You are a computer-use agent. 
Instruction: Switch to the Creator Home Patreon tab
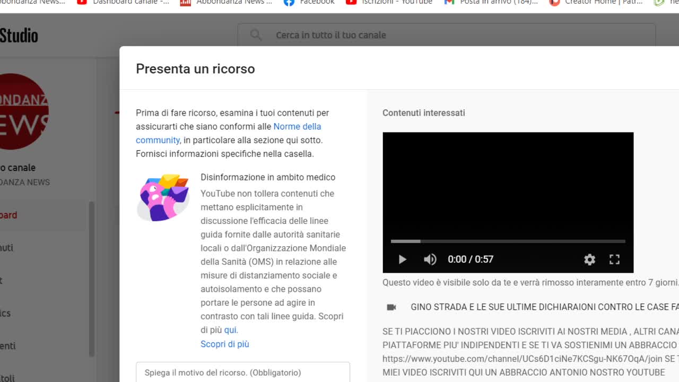597,2
